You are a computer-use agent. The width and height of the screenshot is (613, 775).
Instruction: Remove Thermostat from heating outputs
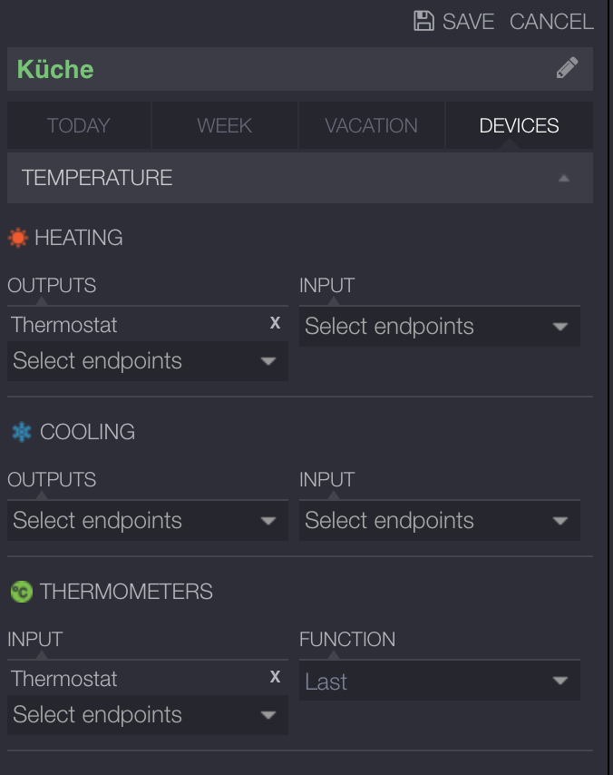(276, 323)
